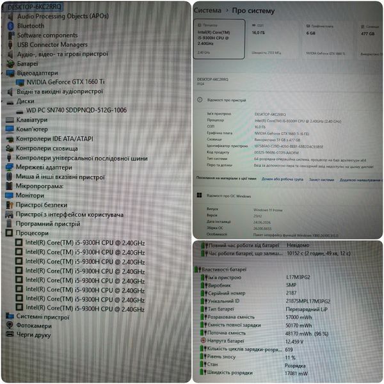Click the Audio Processing Objects speaker icon
This screenshot has width=384, height=384.
10,17
